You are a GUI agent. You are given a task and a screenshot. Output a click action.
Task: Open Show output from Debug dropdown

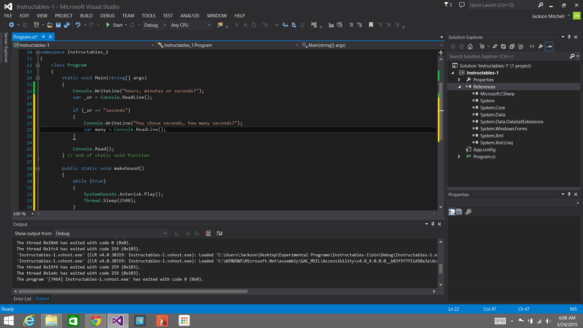[x=111, y=233]
